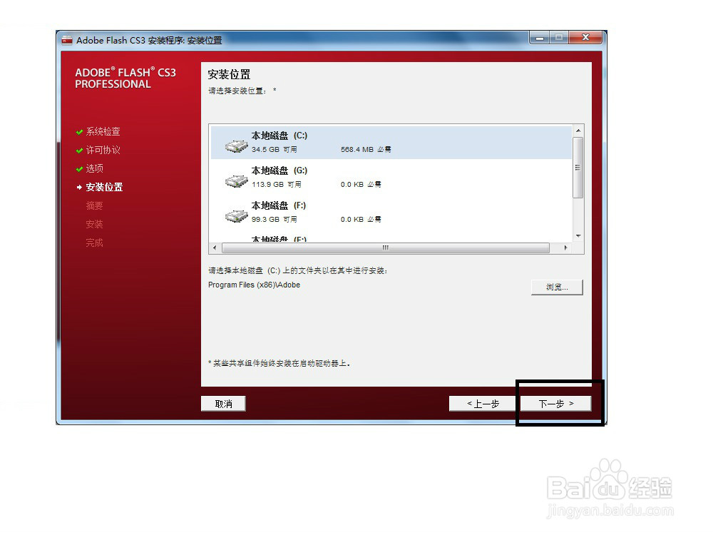Screen dimensions: 713x535
Task: Click the drive icon for disk C:
Action: pos(237,146)
